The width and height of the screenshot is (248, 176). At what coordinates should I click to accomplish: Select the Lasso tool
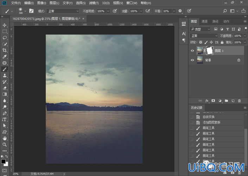pos(5,38)
